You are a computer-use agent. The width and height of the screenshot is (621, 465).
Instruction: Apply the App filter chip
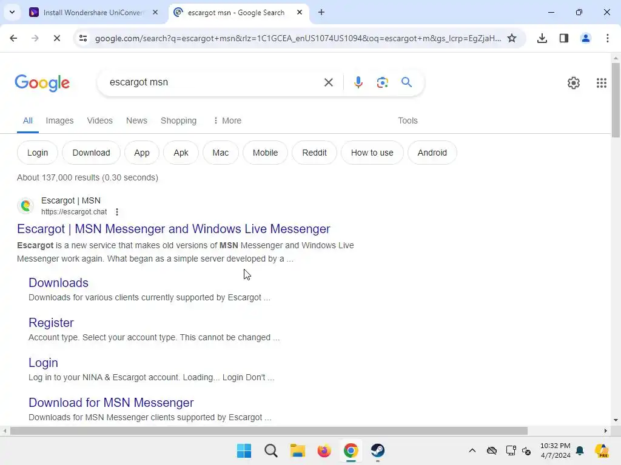click(x=142, y=153)
